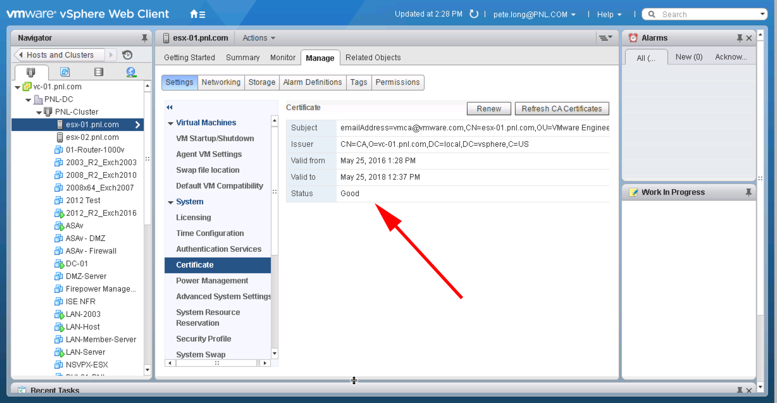Click the 2012 Test VM icon
Screen dimensions: 777x403
pyautogui.click(x=59, y=201)
